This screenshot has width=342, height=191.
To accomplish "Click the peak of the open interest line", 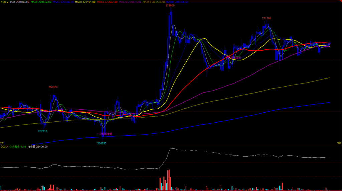I will (171, 149).
